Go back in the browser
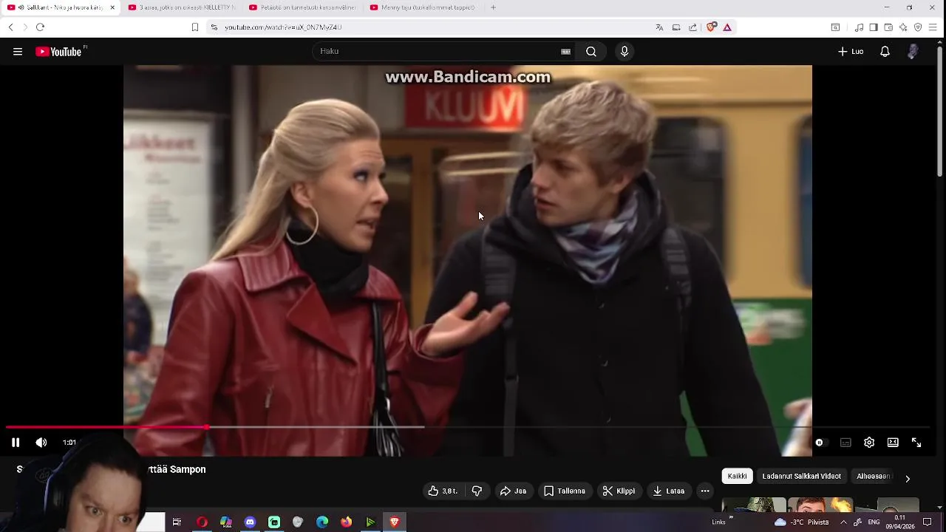The width and height of the screenshot is (946, 532). pyautogui.click(x=10, y=27)
